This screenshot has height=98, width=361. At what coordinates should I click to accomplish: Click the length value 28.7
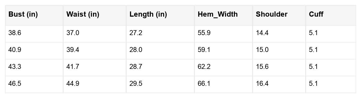[136, 67]
